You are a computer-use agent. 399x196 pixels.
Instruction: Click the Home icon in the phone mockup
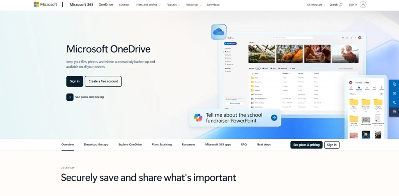[x=351, y=88]
